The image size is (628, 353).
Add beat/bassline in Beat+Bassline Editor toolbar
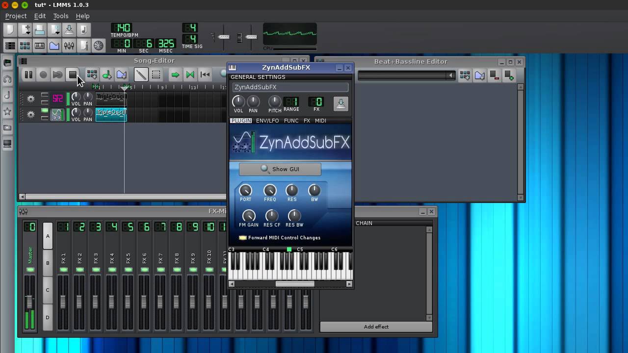click(x=465, y=76)
